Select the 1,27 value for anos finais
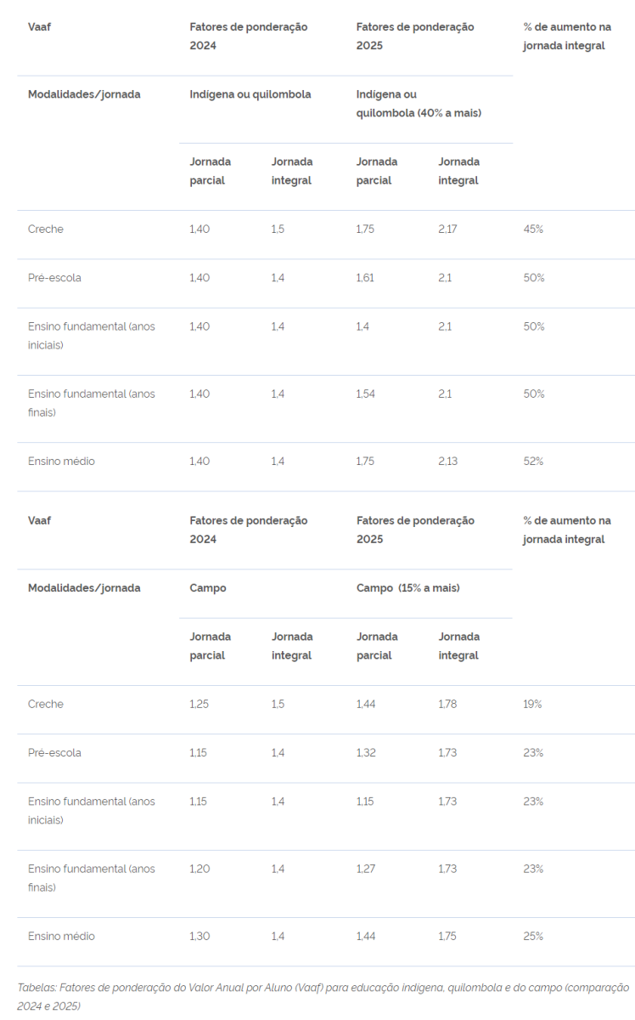The height and width of the screenshot is (1020, 635). pyautogui.click(x=366, y=870)
